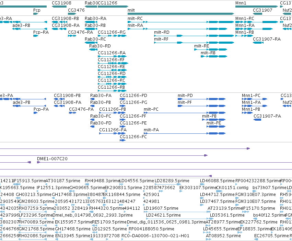Select transcript milt-RC label

pyautogui.click(x=135, y=19)
